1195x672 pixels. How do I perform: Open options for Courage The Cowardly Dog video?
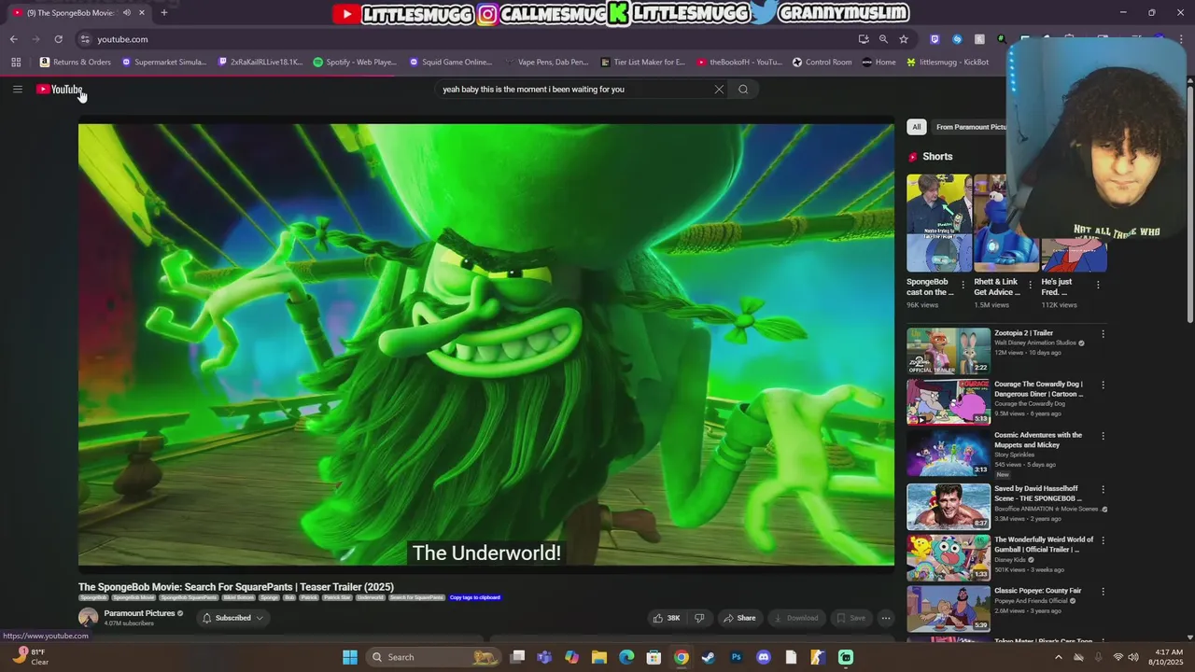point(1103,385)
